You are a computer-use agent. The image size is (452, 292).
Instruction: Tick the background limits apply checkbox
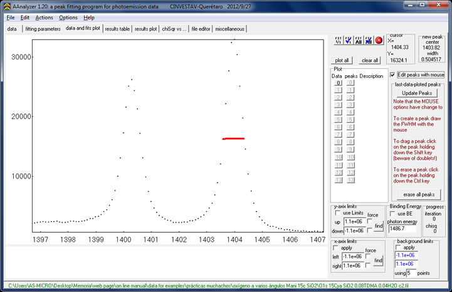point(398,247)
